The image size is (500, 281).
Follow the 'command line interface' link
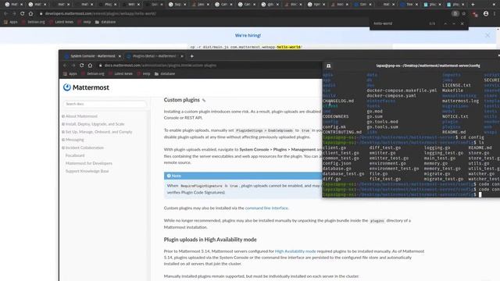click(x=266, y=208)
